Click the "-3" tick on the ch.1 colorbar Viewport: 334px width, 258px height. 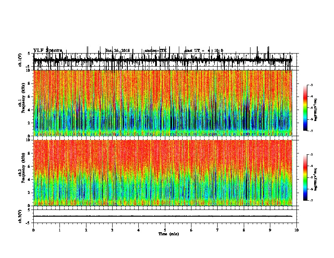311,85
